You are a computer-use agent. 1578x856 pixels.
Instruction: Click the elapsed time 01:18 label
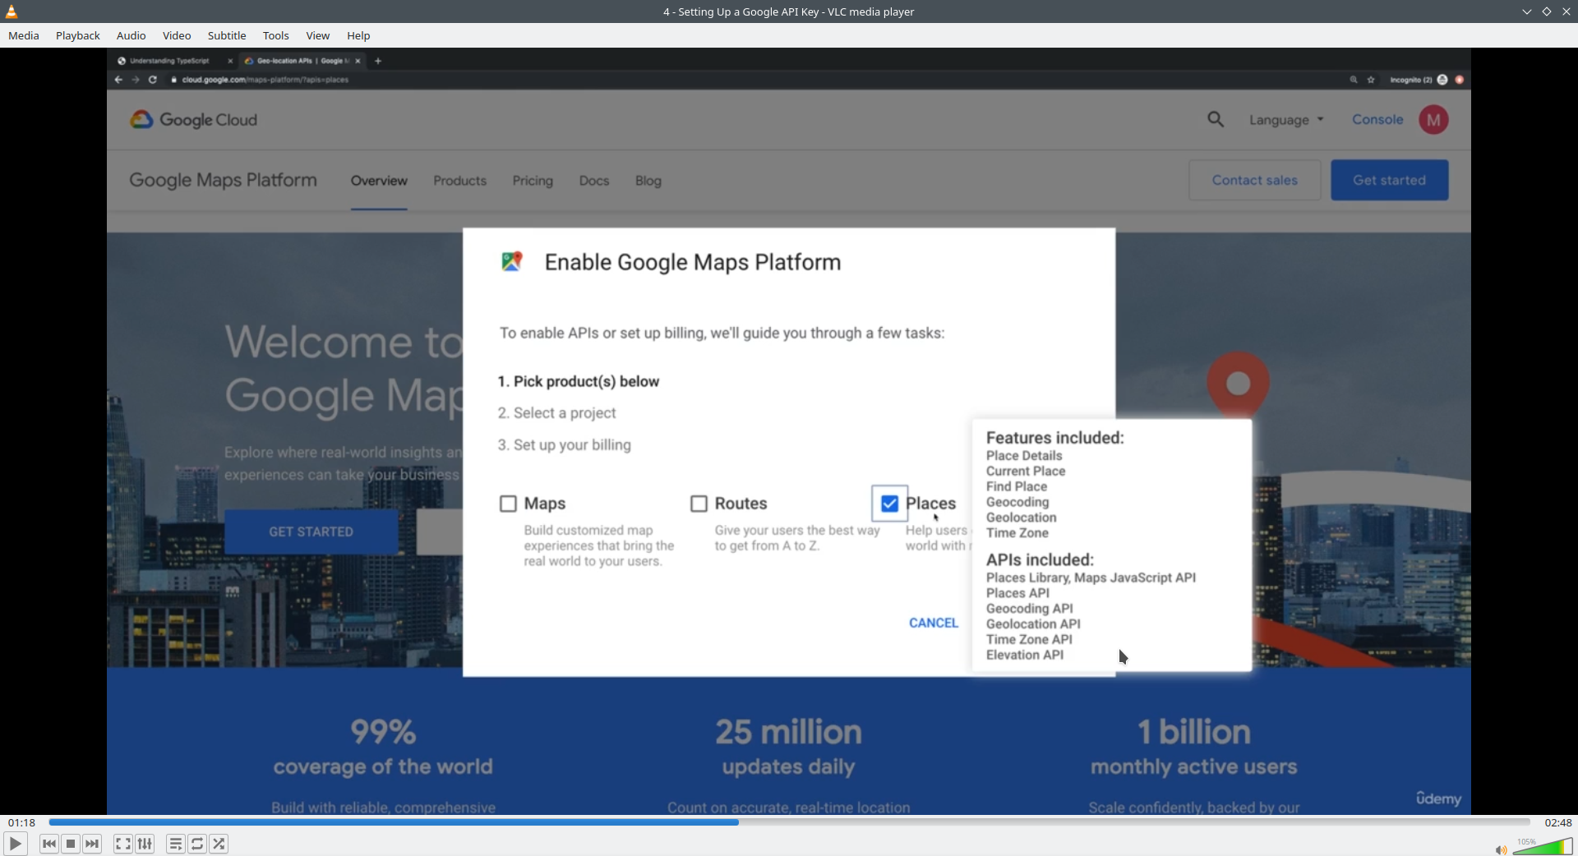point(21,822)
